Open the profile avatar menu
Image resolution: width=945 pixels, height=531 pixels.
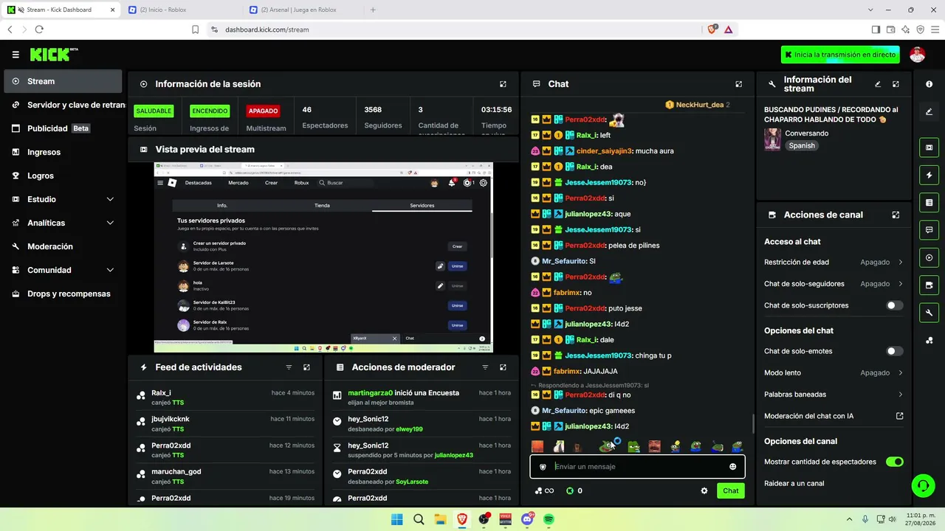point(917,55)
